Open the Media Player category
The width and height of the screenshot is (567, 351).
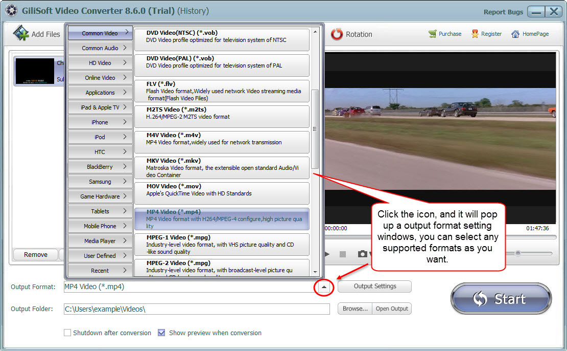click(100, 241)
